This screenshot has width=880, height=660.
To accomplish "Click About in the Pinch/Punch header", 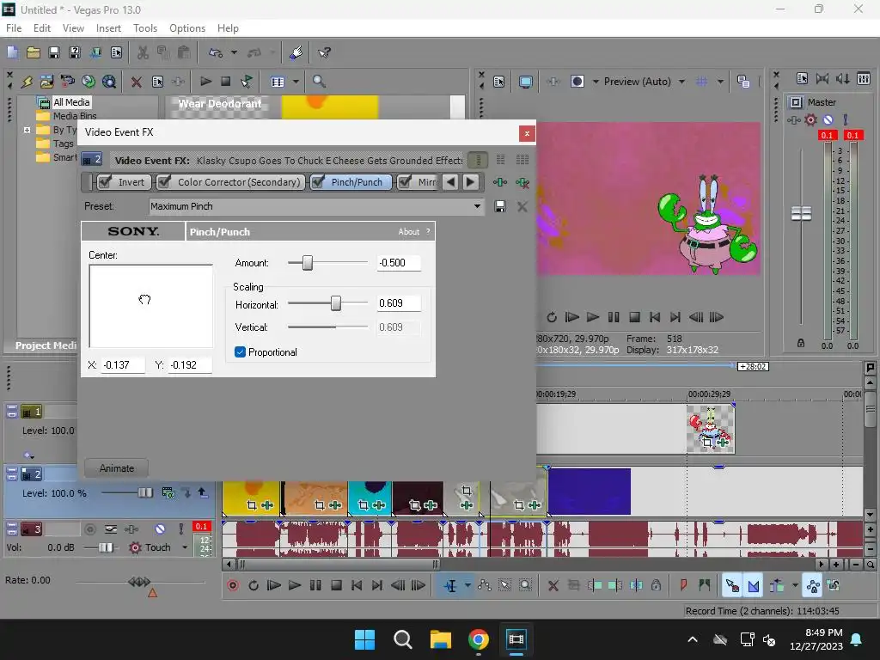I will coord(408,232).
